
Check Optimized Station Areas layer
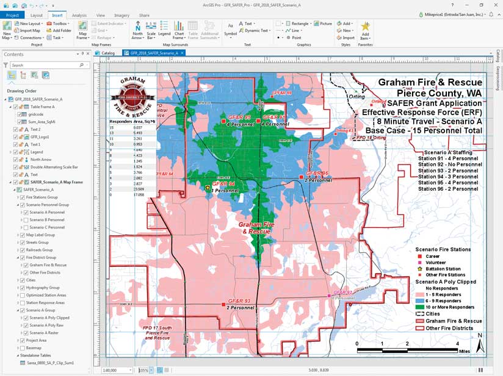pos(23,296)
